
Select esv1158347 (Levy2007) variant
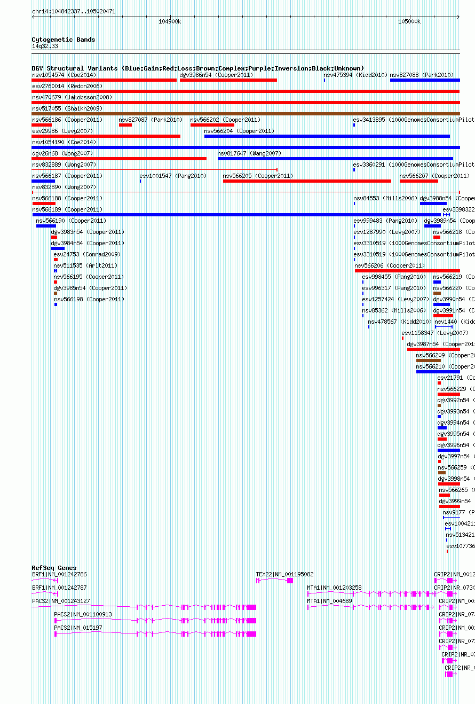point(436,333)
